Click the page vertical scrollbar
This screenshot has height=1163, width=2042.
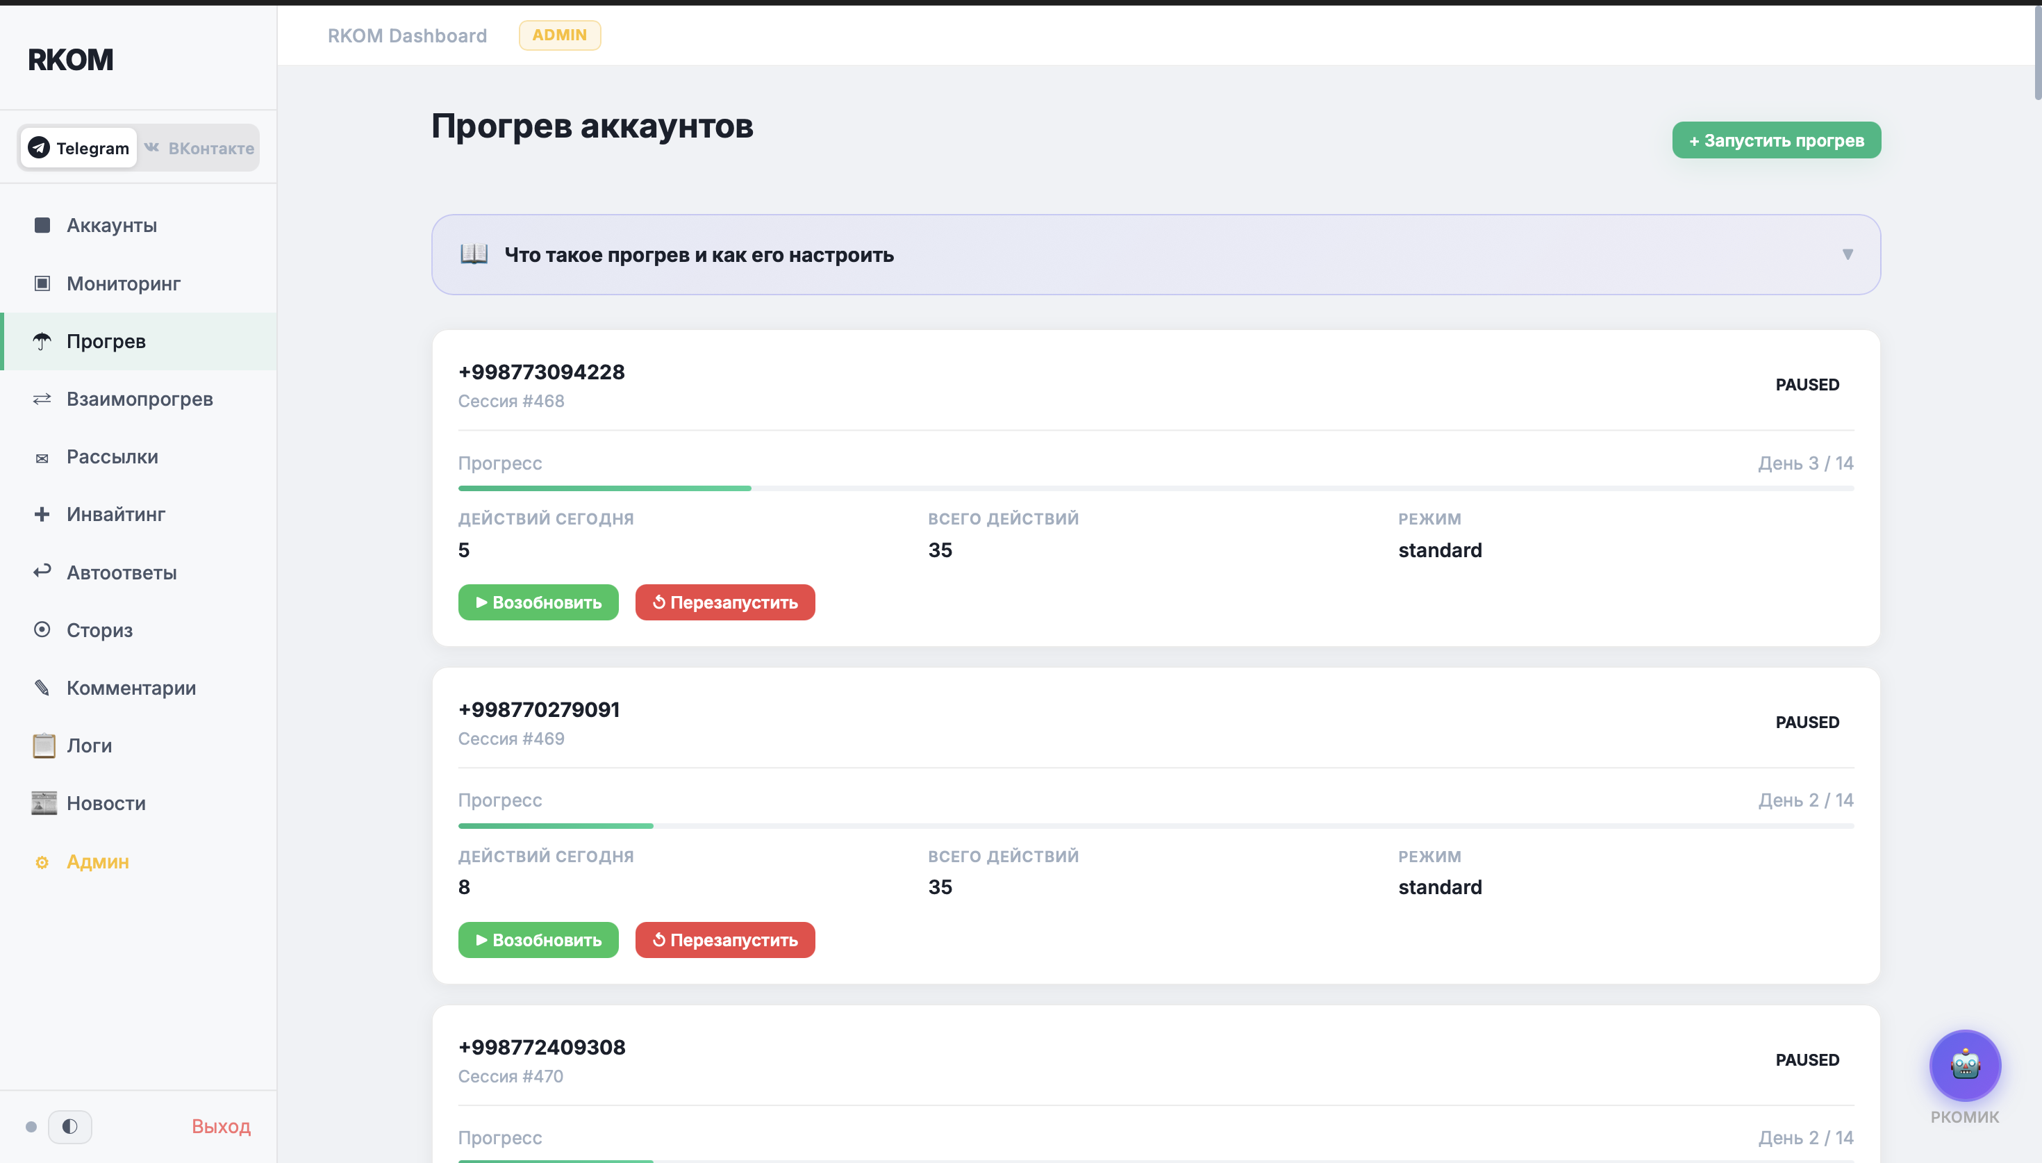[x=2037, y=54]
